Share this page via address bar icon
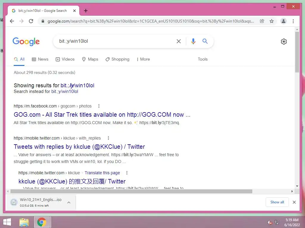This screenshot has height=228, width=305. (x=262, y=21)
